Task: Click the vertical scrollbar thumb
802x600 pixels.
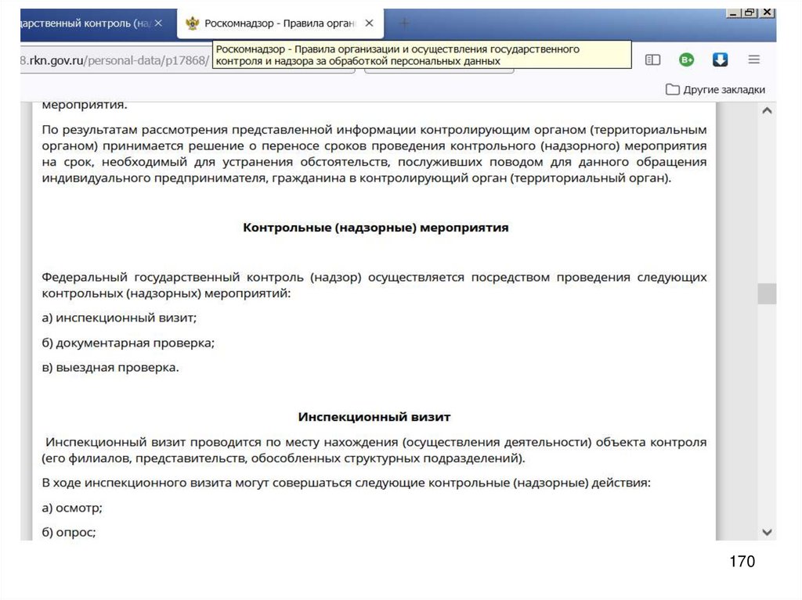Action: 767,294
